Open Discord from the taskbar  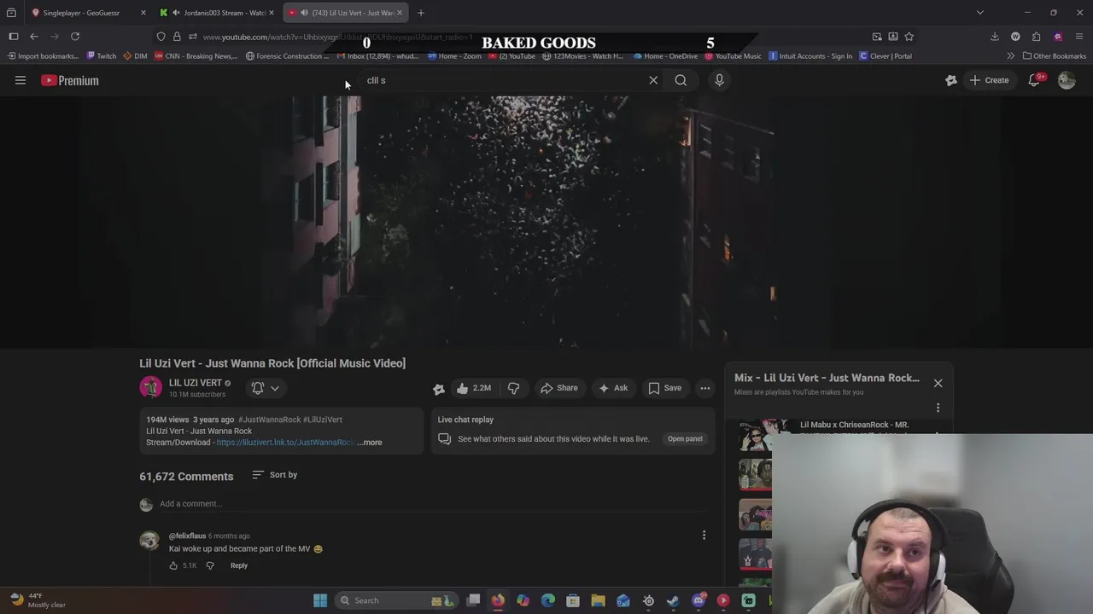coord(698,600)
